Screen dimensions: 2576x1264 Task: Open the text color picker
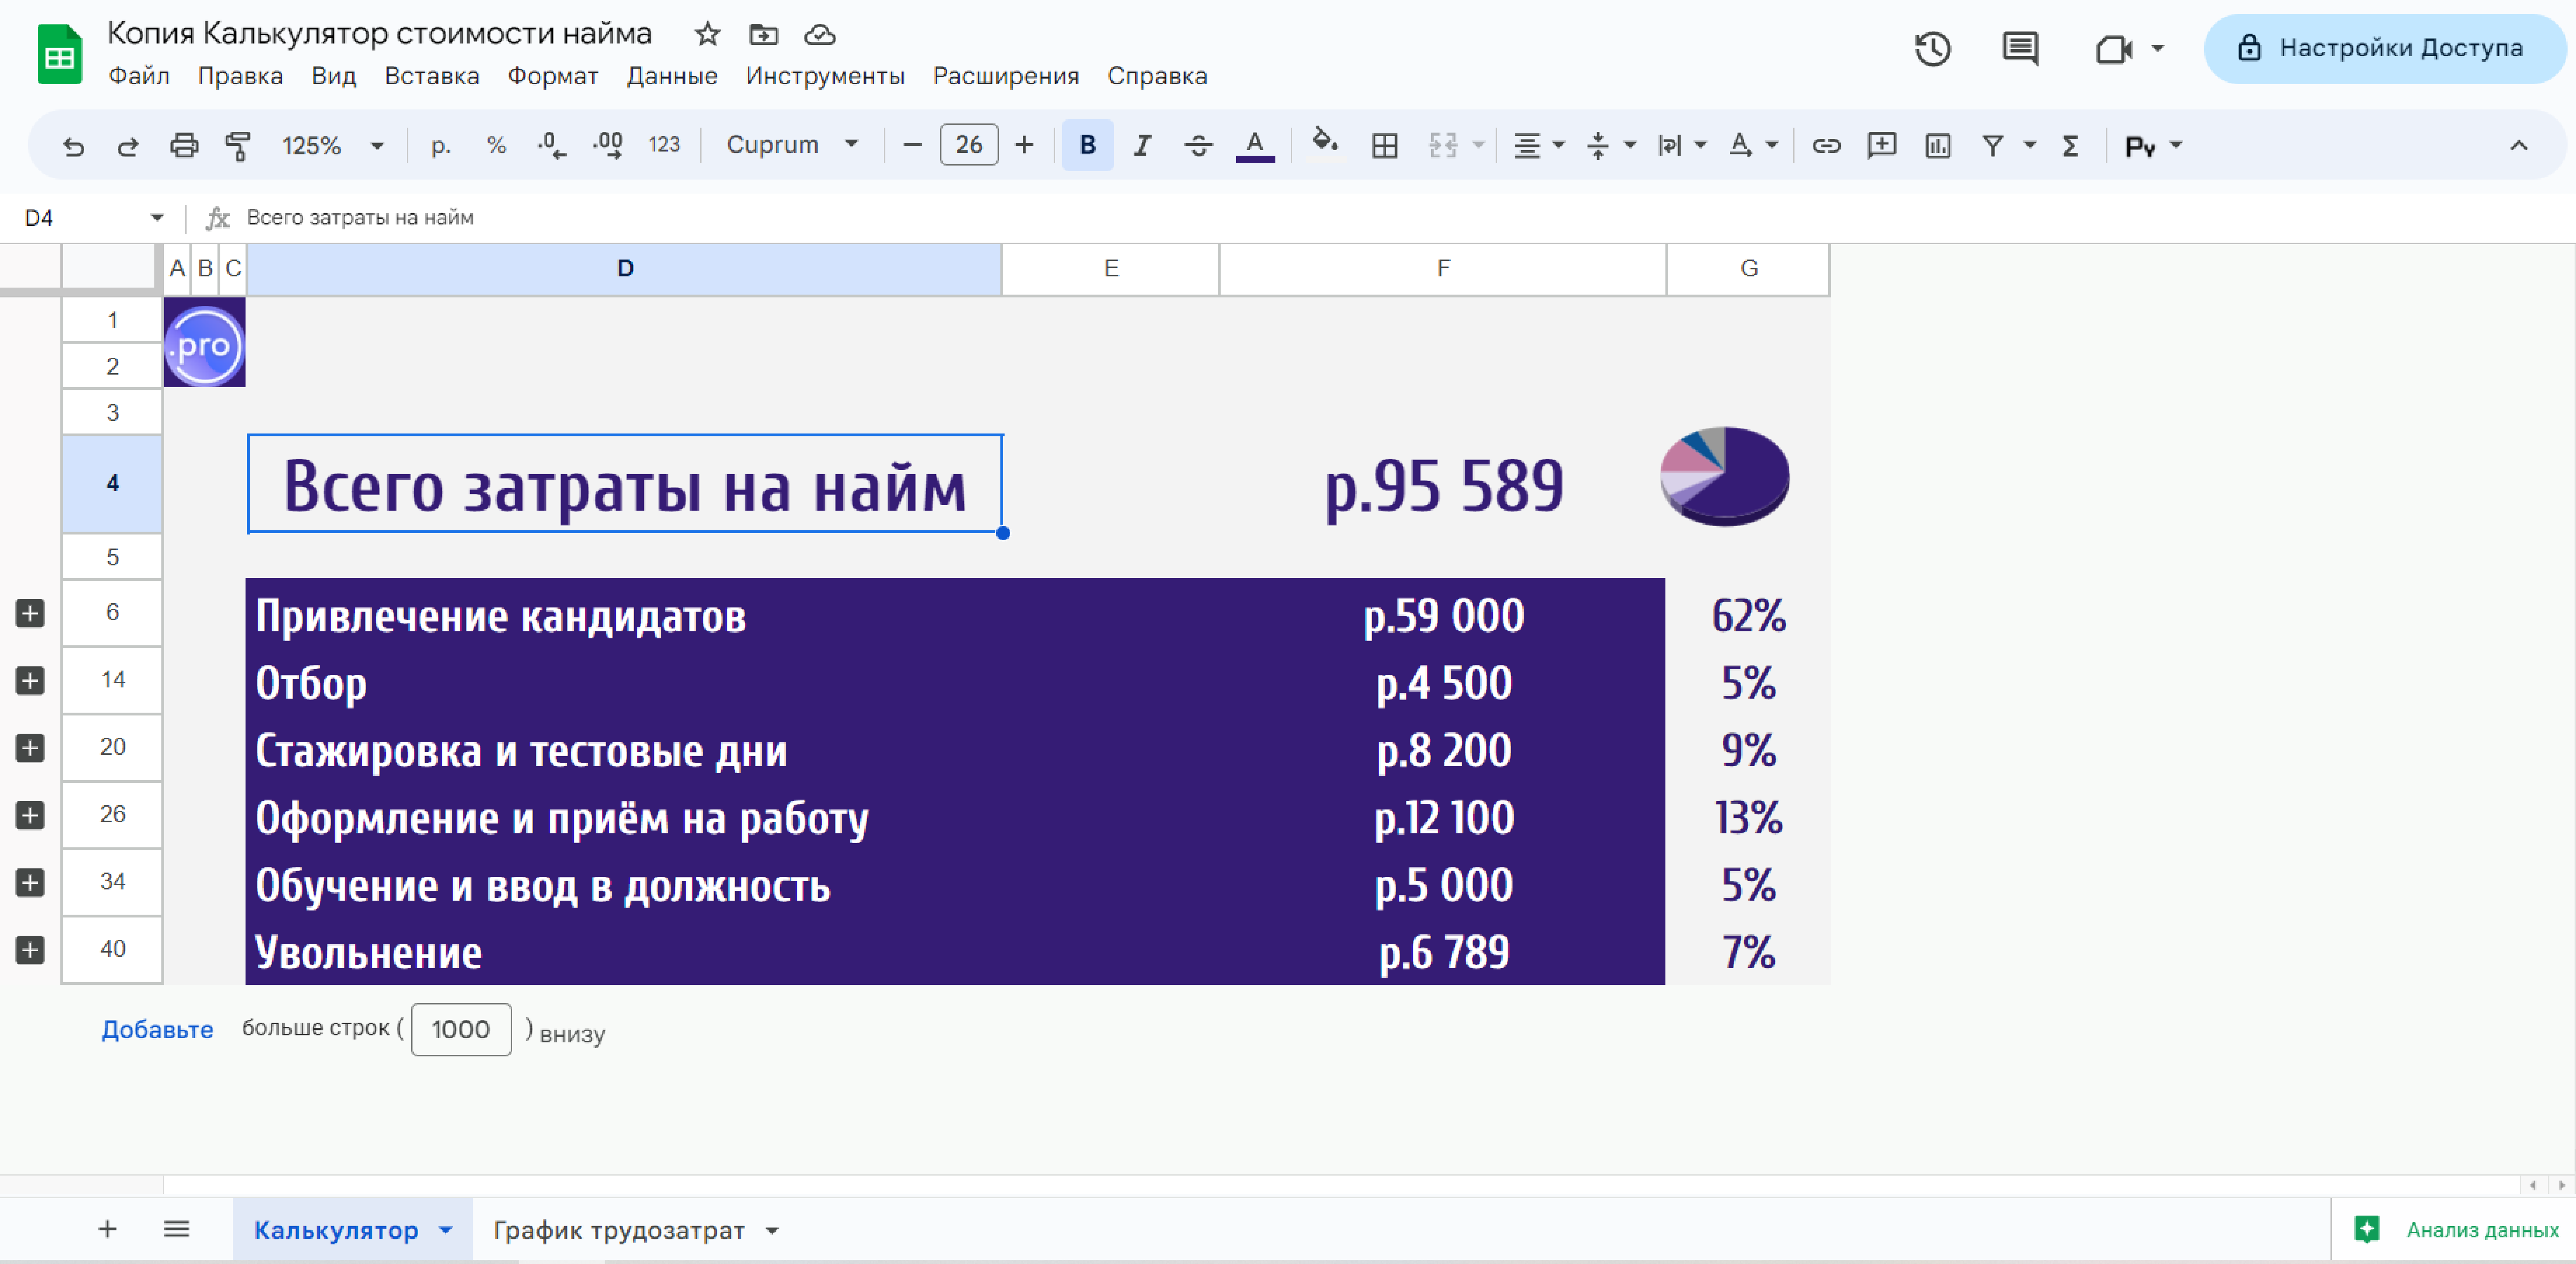1254,146
